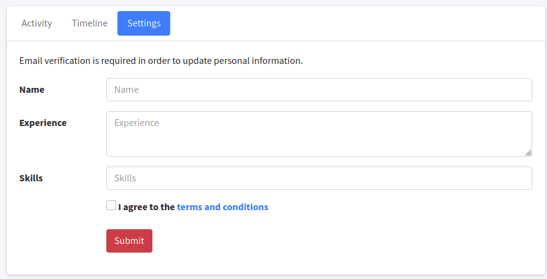The width and height of the screenshot is (547, 279).
Task: Place cursor on the Skills placeholder text
Action: (x=125, y=178)
